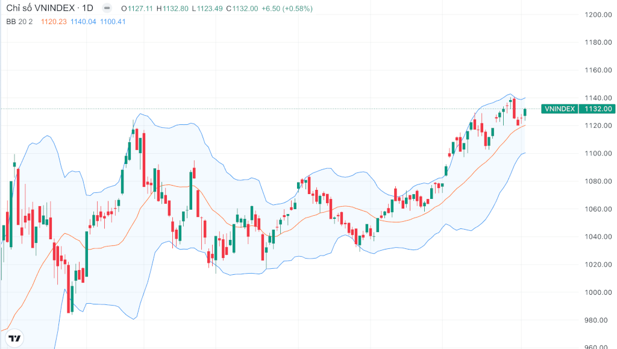Click the green VNINDEX price line label
The height and width of the screenshot is (349, 617).
pos(560,109)
